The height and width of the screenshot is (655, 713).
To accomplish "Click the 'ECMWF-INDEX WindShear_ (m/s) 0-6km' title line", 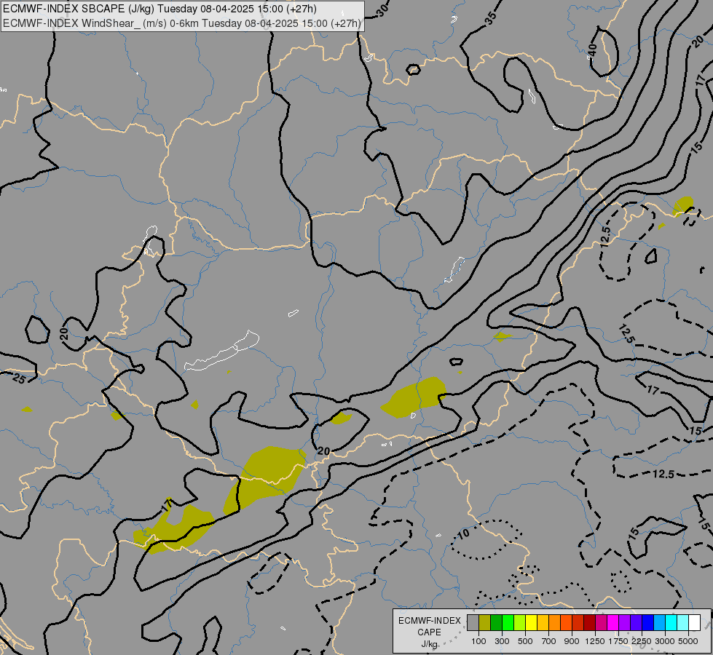I will pyautogui.click(x=182, y=23).
